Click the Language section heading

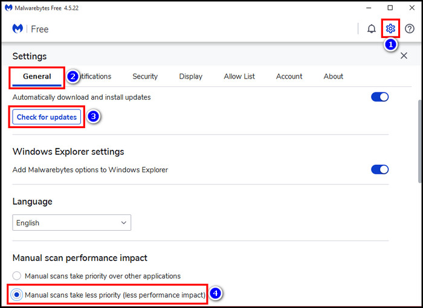pyautogui.click(x=33, y=202)
